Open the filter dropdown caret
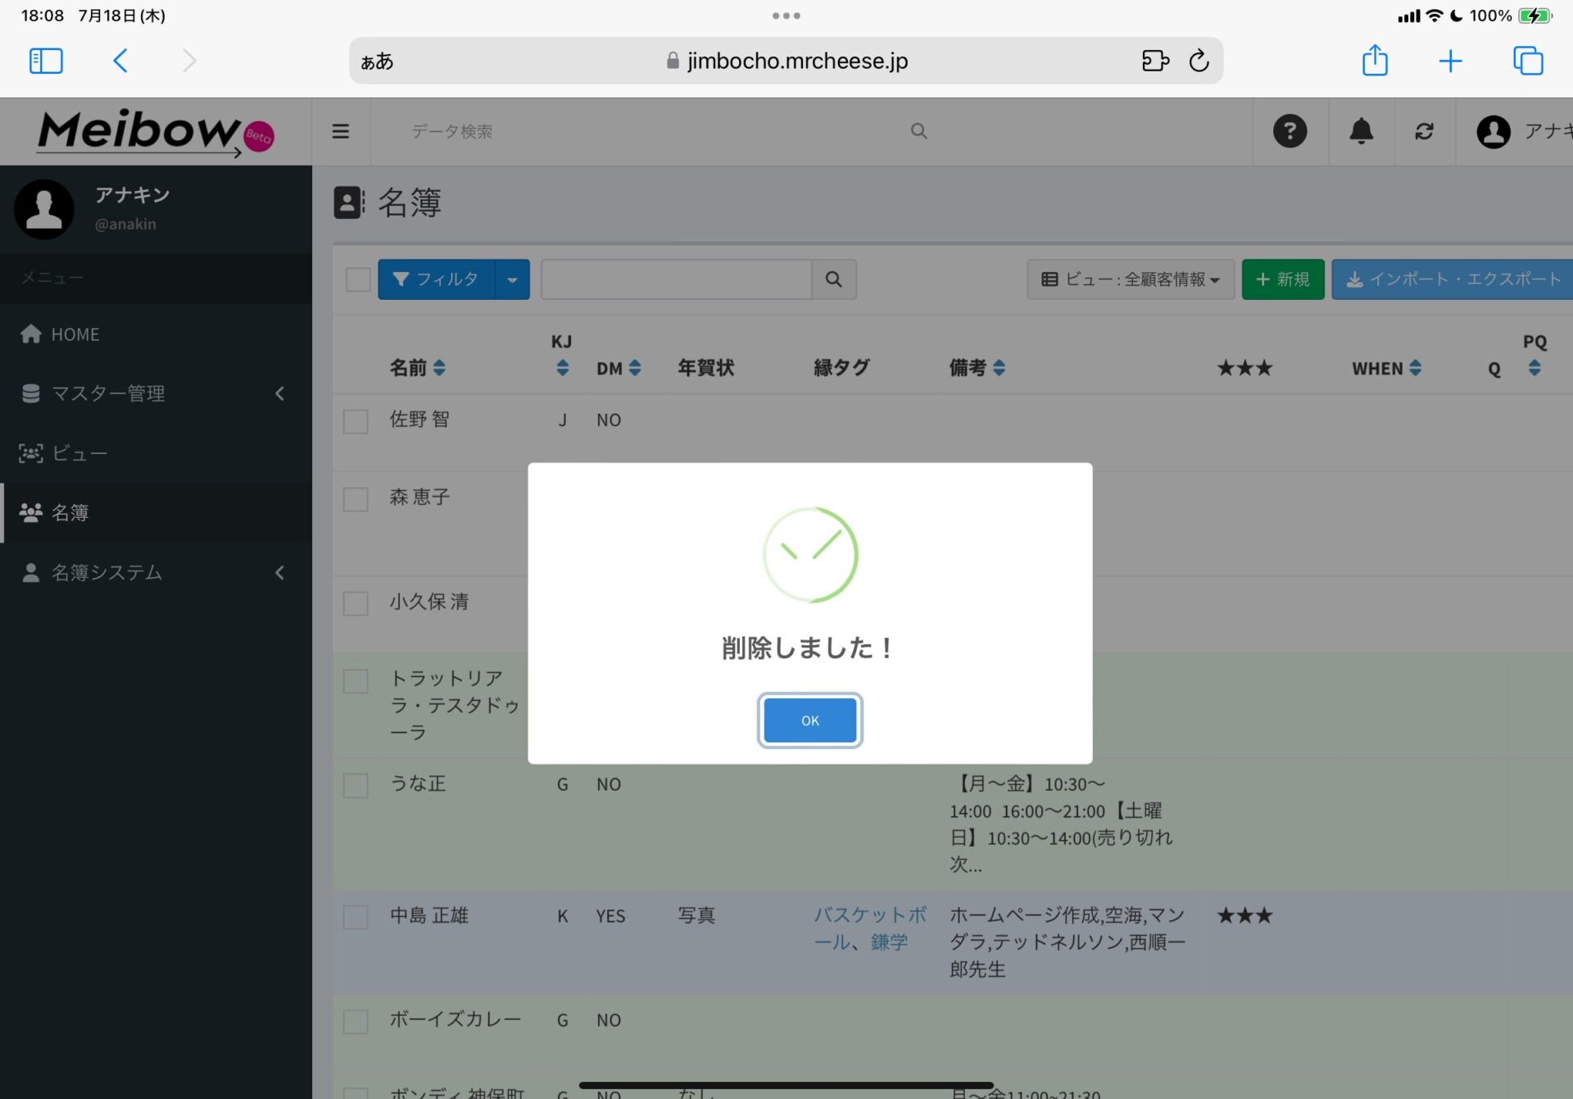1573x1099 pixels. [x=512, y=279]
